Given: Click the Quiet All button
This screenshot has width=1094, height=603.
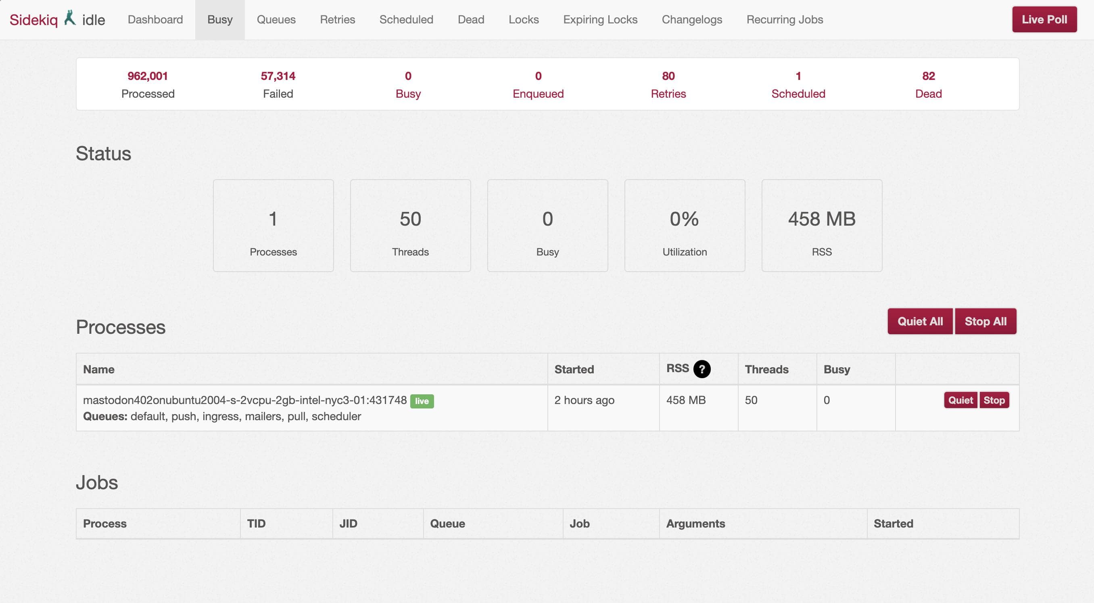Looking at the screenshot, I should pos(920,321).
